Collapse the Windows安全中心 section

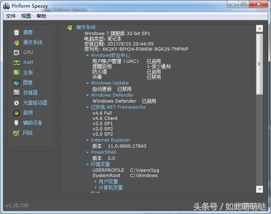88,56
